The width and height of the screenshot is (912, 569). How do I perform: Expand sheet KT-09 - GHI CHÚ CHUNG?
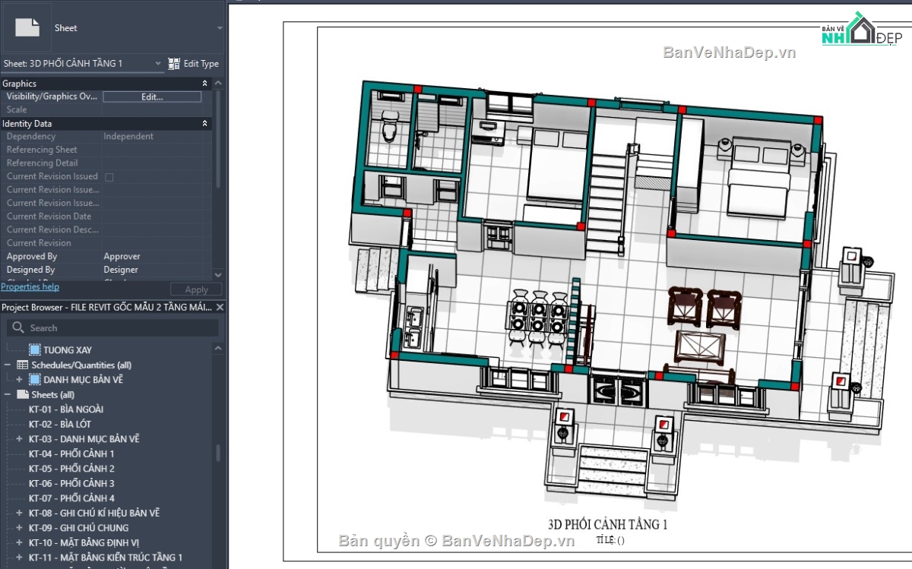pos(19,528)
